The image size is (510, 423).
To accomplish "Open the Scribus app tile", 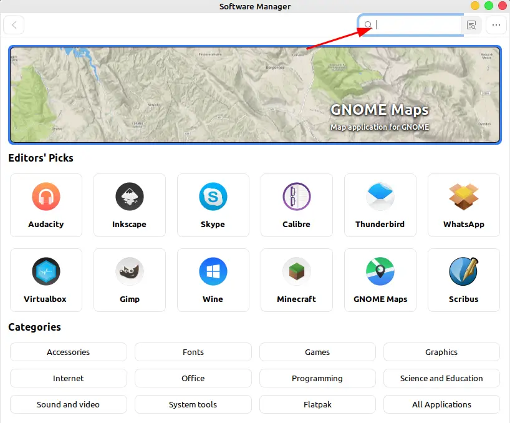I will (464, 280).
